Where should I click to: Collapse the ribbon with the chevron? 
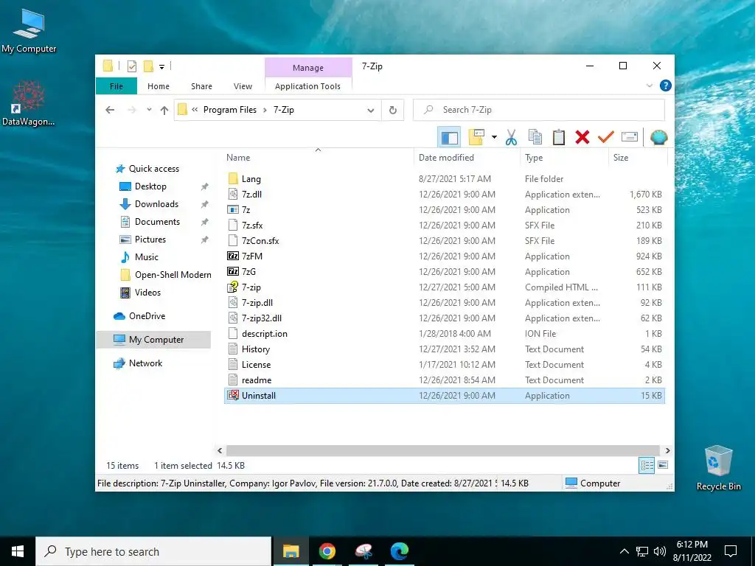(649, 85)
